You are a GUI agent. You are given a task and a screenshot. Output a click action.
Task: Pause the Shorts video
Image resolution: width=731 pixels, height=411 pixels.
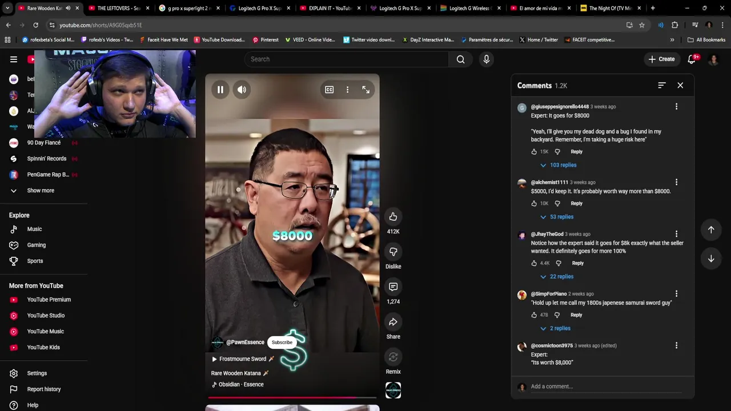(220, 90)
